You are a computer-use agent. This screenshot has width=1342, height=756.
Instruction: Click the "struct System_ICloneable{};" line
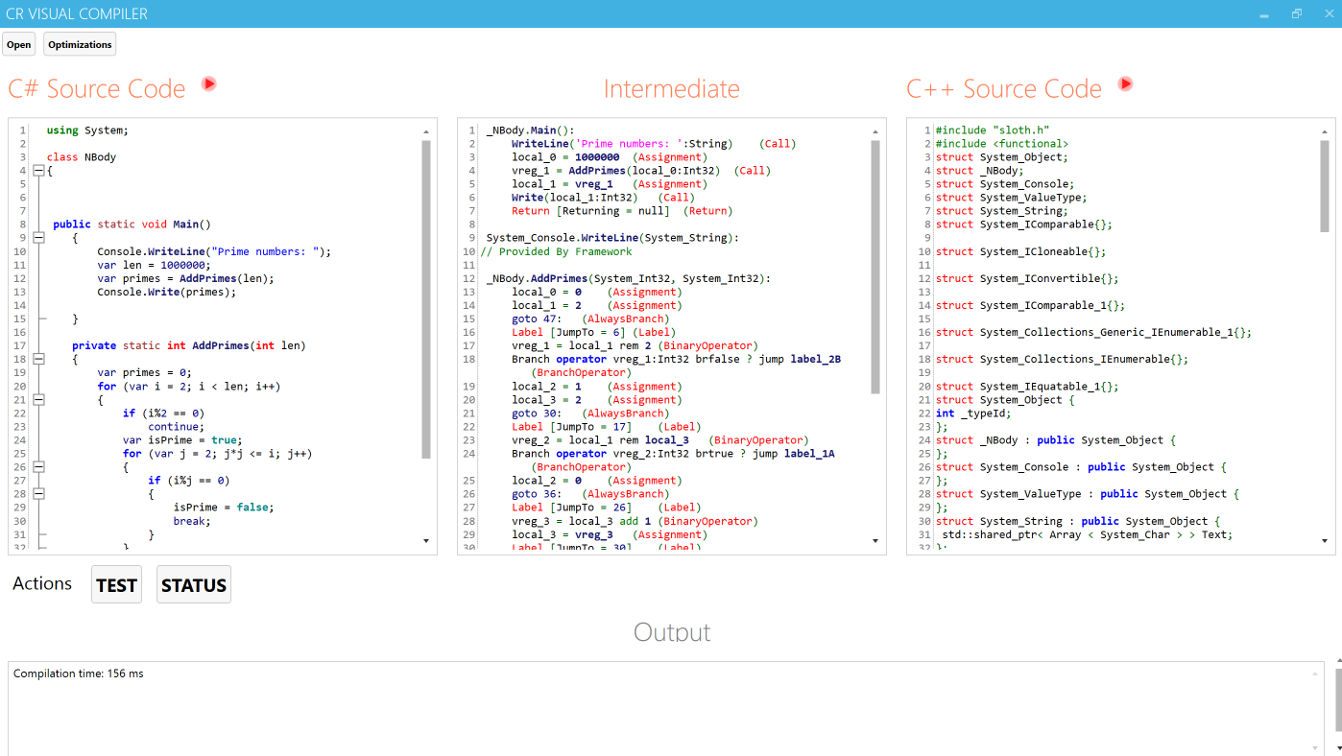click(1020, 251)
